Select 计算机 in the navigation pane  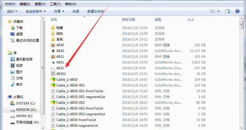18,97
